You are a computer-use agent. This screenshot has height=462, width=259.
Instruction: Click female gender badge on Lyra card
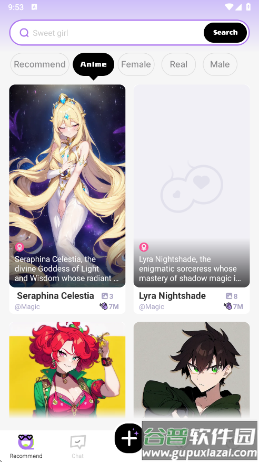click(144, 247)
